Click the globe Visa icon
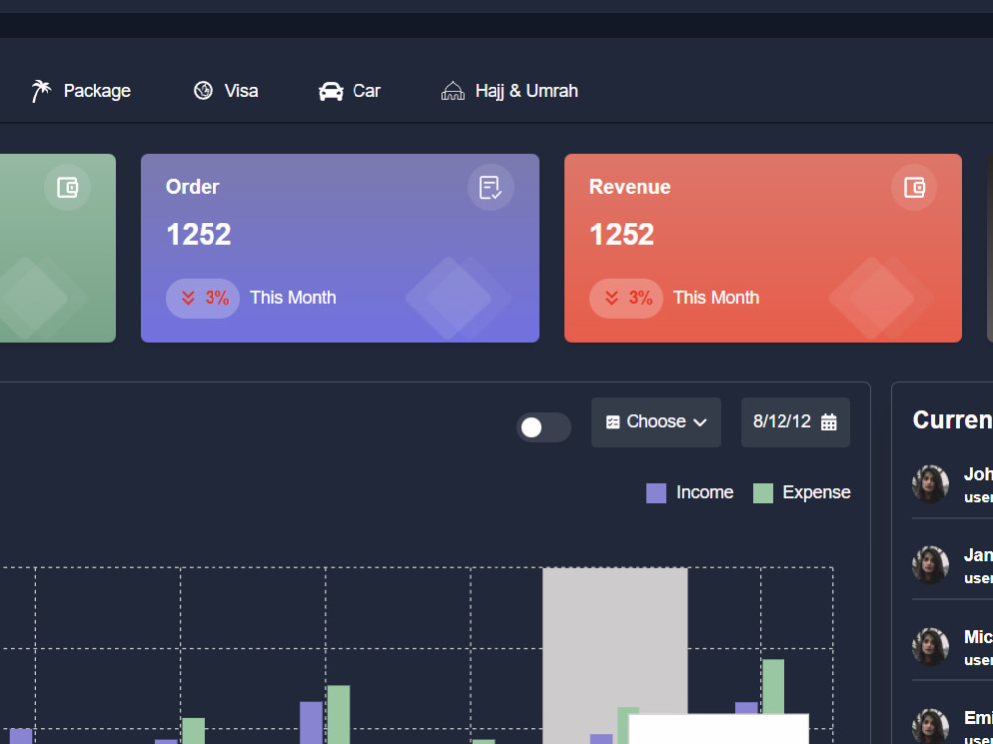993x744 pixels. pyautogui.click(x=203, y=91)
